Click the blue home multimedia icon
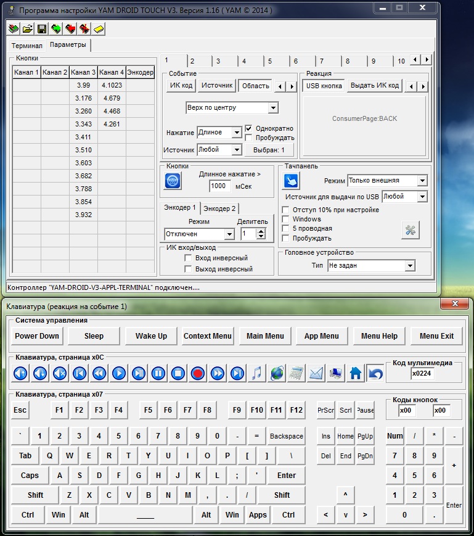474x536 pixels. [x=356, y=373]
